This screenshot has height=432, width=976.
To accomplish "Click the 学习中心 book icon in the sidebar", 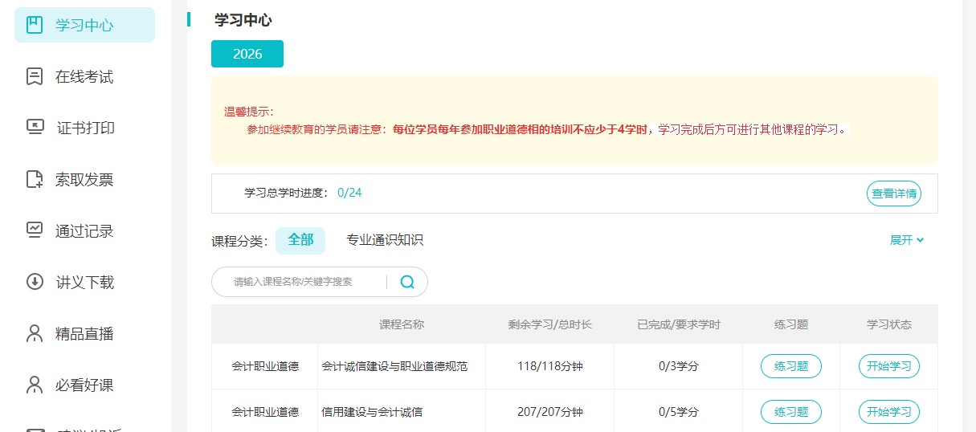I will point(35,25).
